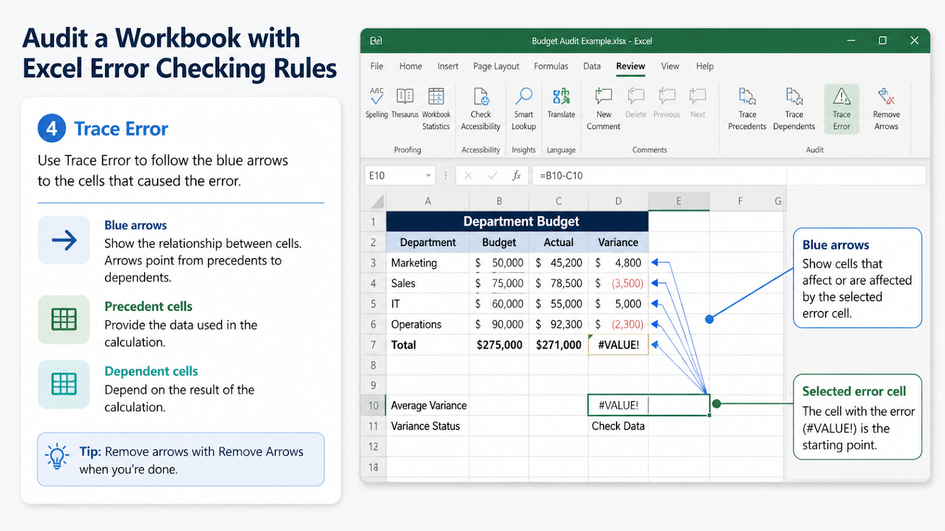
Task: Click the Delete comment button
Action: 636,103
